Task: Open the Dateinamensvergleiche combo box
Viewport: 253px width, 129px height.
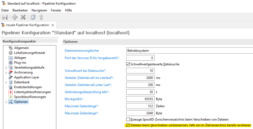Action: point(189,51)
